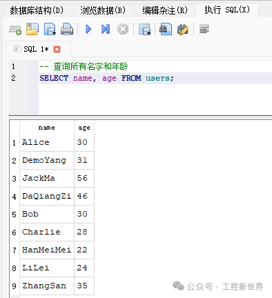Select the ZhangSan cell

pos(47,286)
